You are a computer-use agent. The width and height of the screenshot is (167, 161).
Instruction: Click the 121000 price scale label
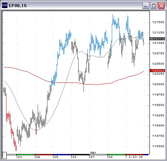pos(158,43)
